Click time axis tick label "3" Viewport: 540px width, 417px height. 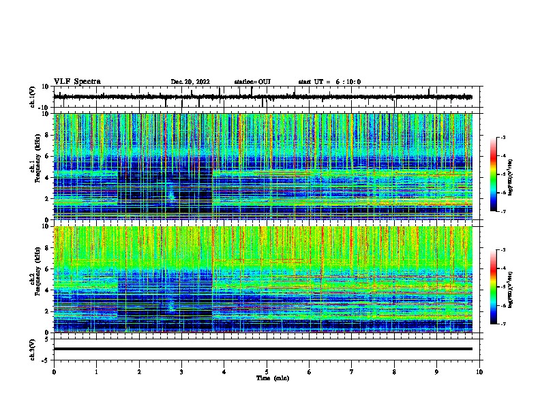(x=181, y=372)
